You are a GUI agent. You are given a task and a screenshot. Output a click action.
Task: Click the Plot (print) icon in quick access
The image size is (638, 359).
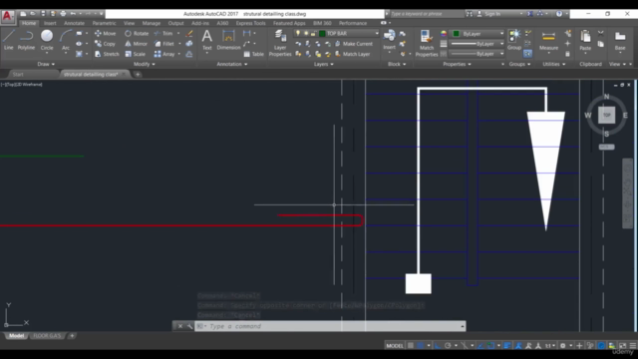(x=63, y=13)
